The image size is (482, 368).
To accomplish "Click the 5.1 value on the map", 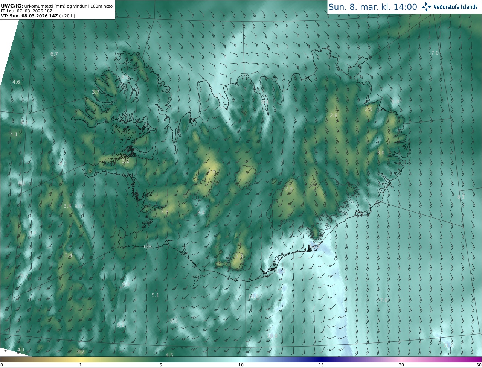I will coord(156,295).
